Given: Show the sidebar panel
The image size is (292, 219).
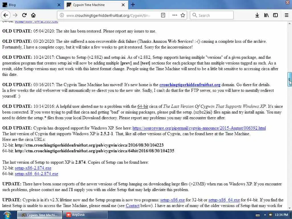Looking at the screenshot, I should tap(275, 15).
